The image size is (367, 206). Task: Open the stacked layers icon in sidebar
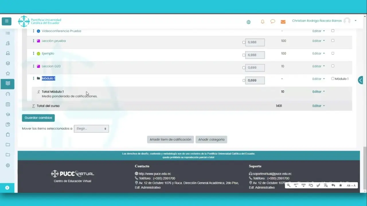pyautogui.click(x=8, y=63)
